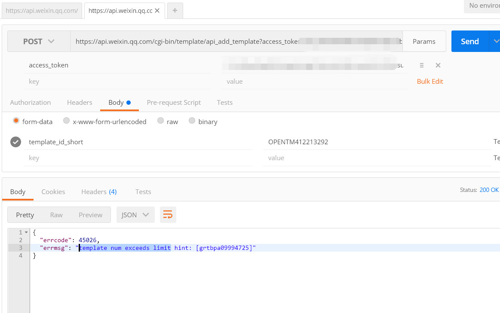
Task: Open the No environment dropdown
Action: 482,6
